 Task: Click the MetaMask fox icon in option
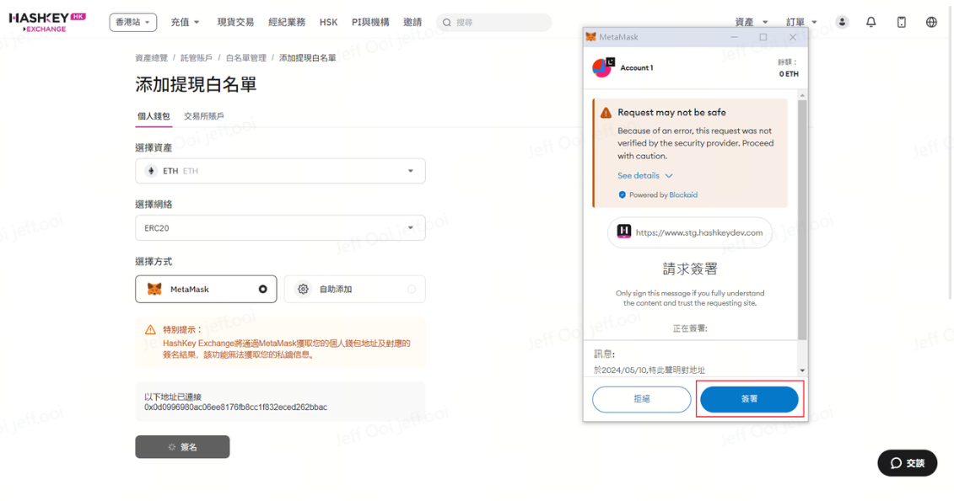click(x=154, y=289)
